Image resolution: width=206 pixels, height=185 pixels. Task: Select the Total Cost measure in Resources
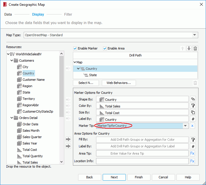point(30,150)
